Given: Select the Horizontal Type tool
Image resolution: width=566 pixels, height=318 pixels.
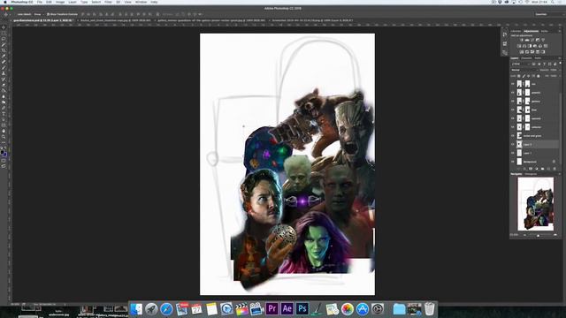Looking at the screenshot, I should tap(4, 114).
